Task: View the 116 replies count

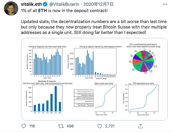Action: (32, 126)
